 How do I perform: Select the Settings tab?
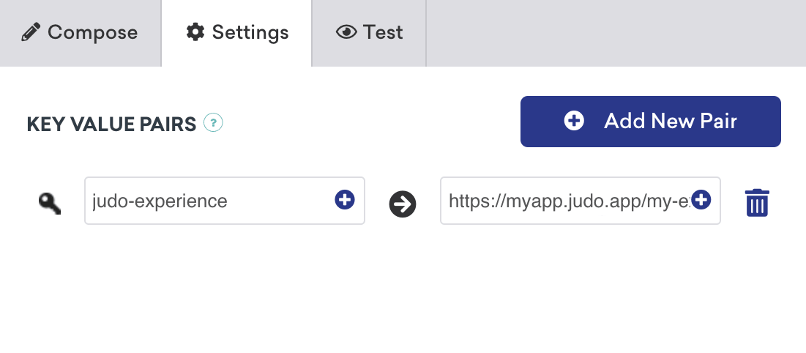coord(236,33)
